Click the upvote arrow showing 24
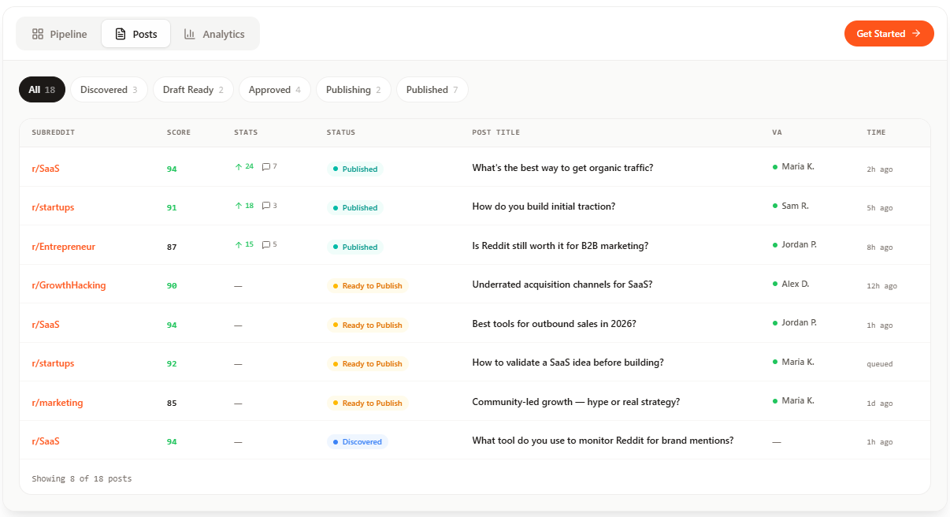This screenshot has height=517, width=950. [x=239, y=167]
